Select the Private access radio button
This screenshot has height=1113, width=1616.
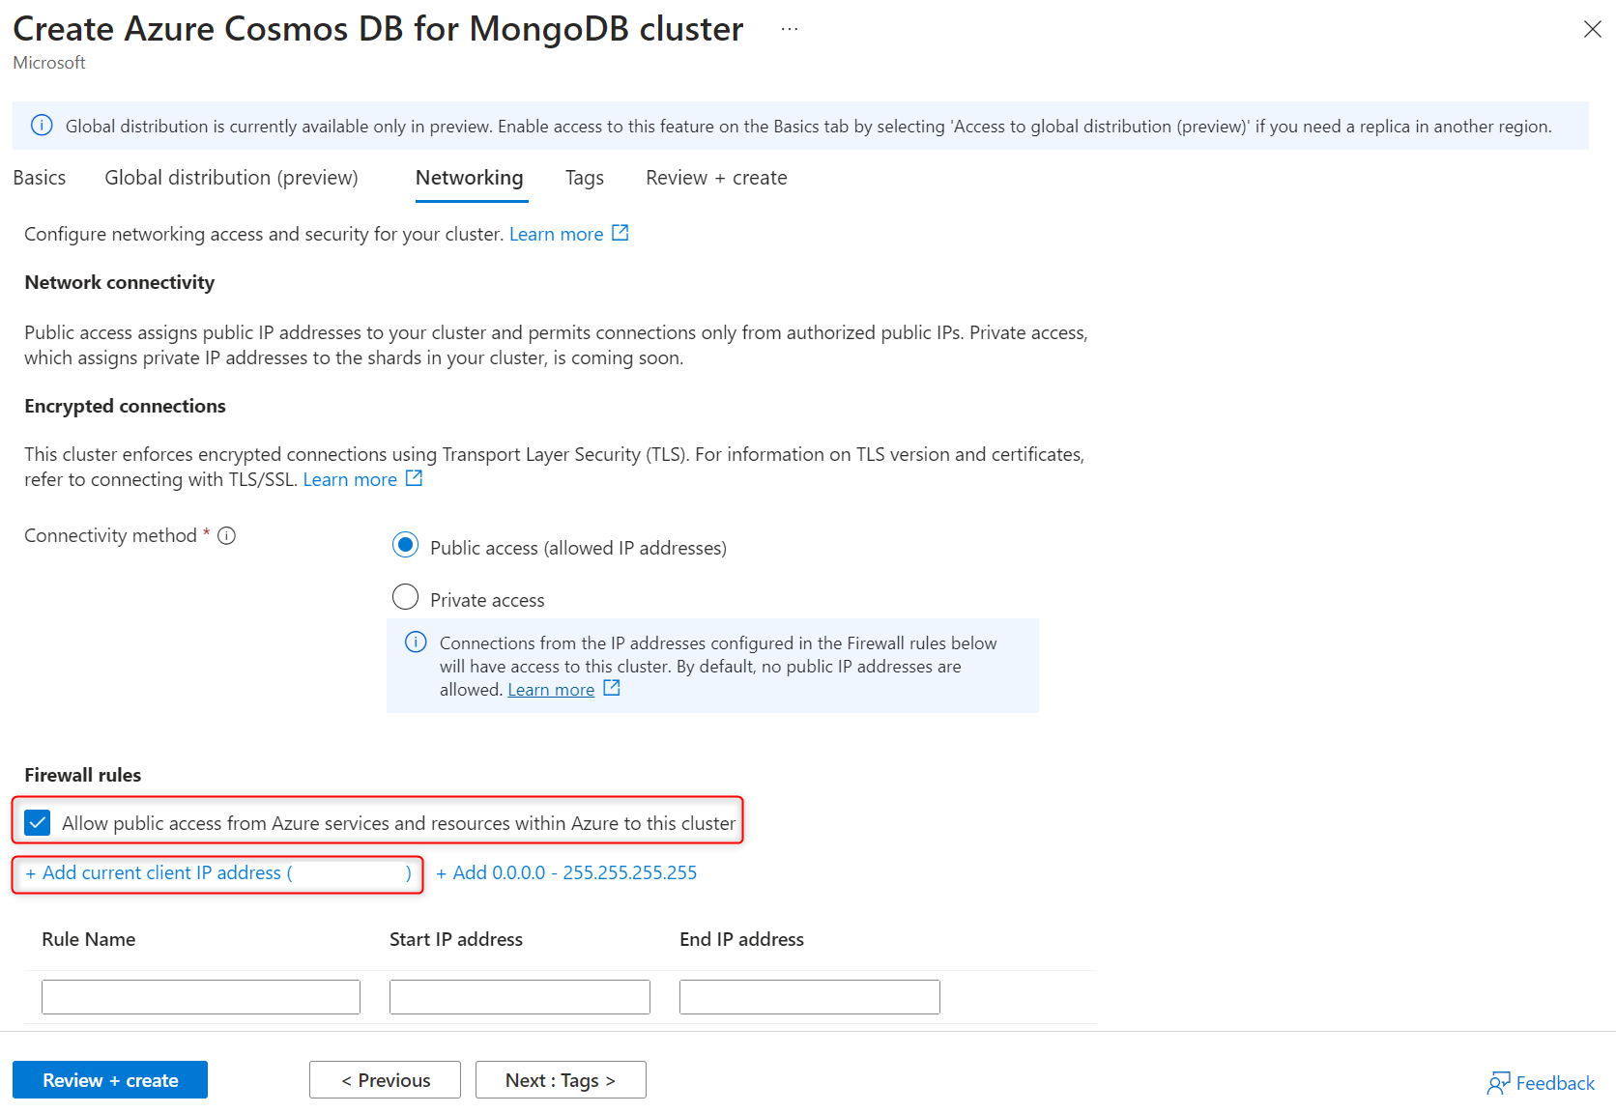point(406,597)
